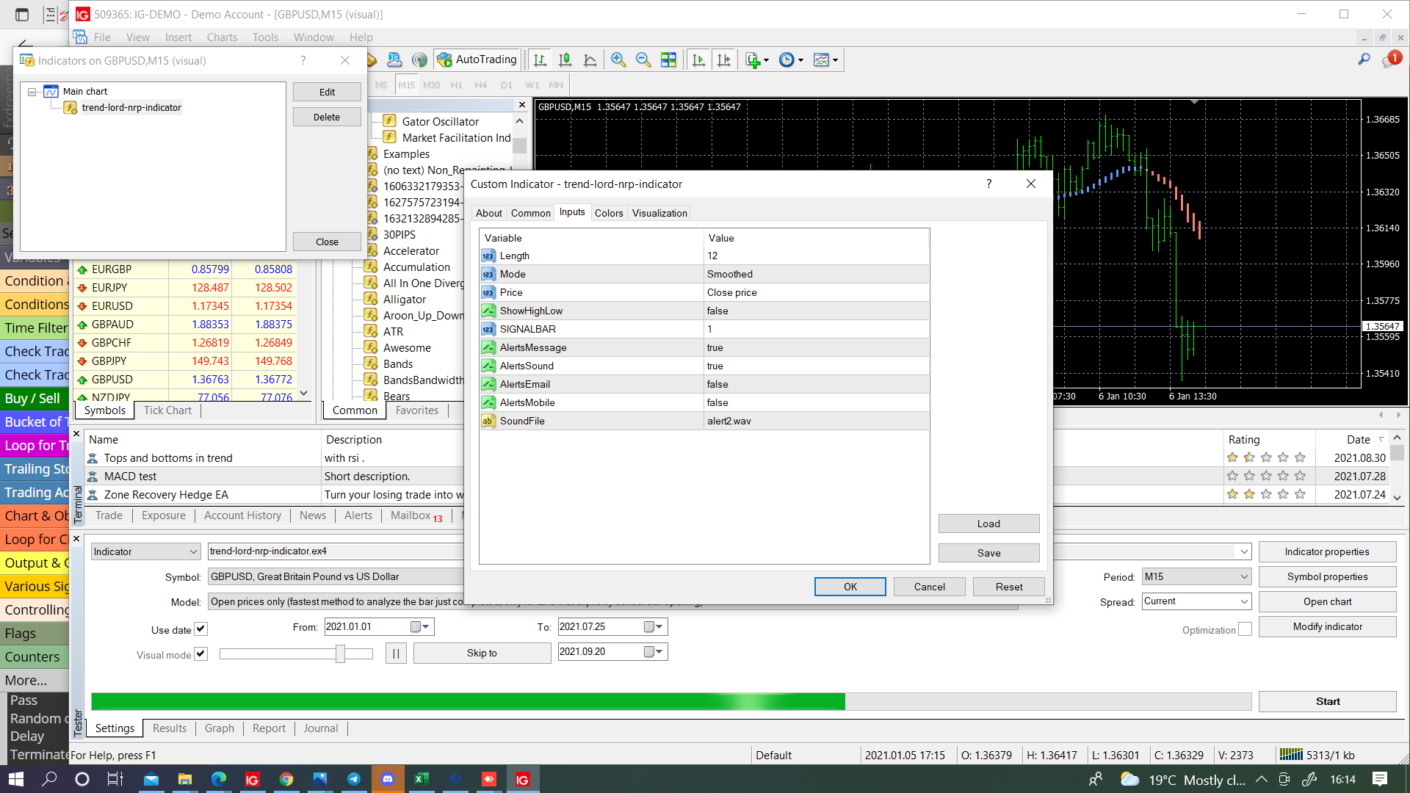Open the notifications chat icon with badge

pos(1390,59)
